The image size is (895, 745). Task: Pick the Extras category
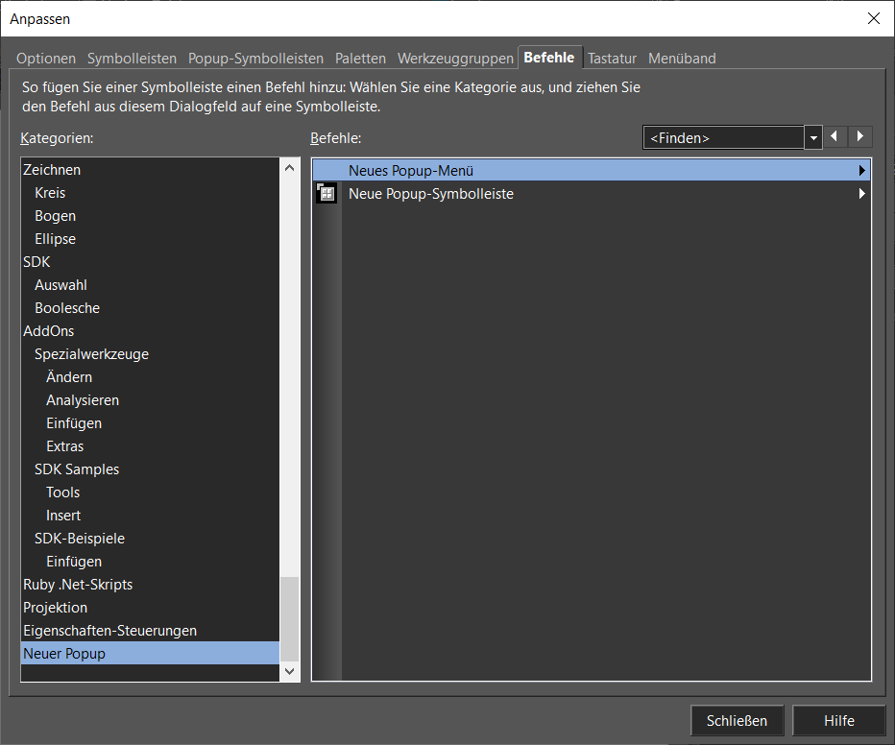150,446
